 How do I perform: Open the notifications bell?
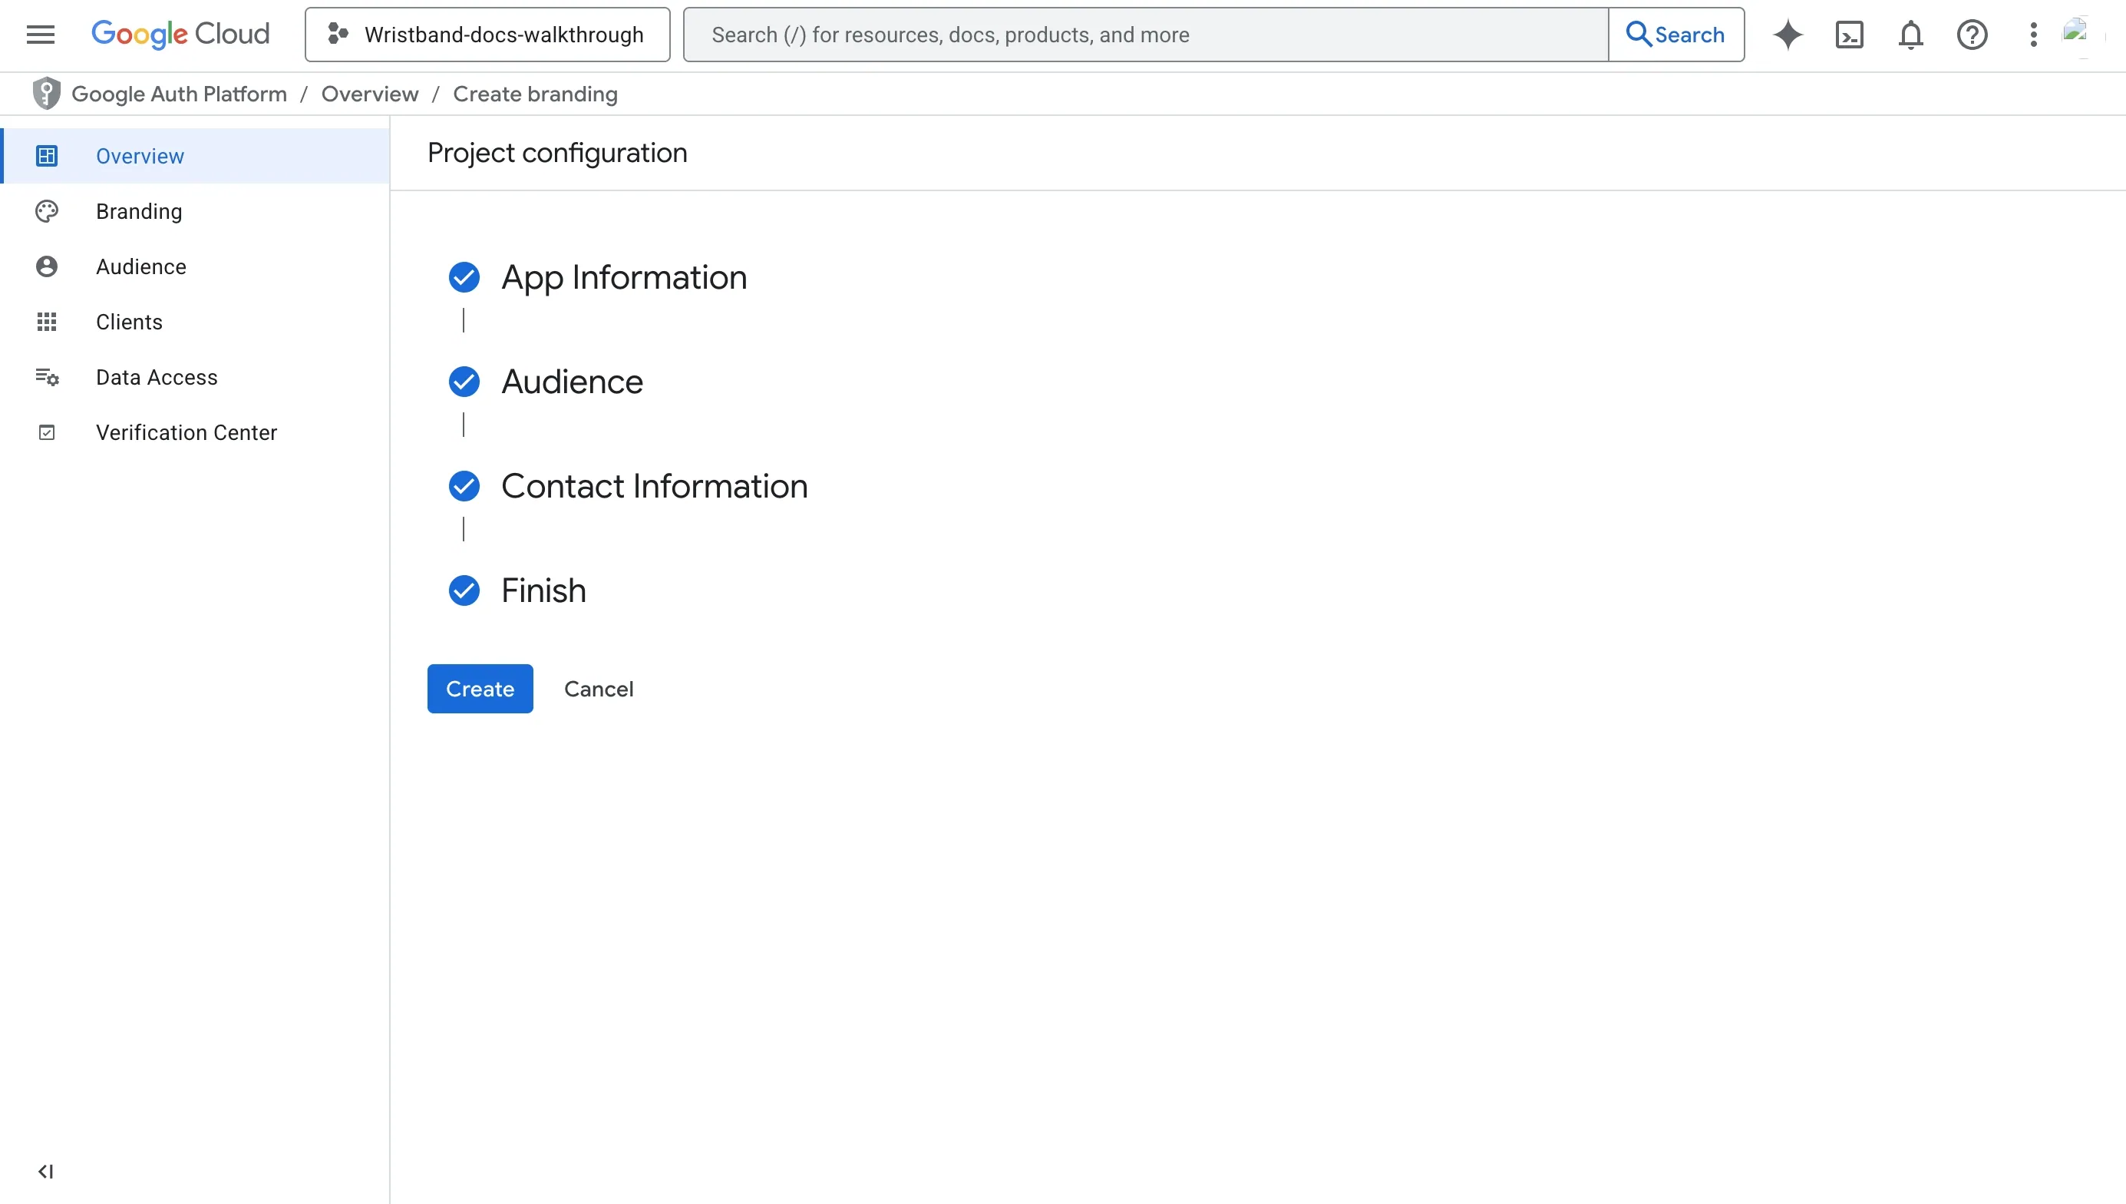(x=1910, y=35)
